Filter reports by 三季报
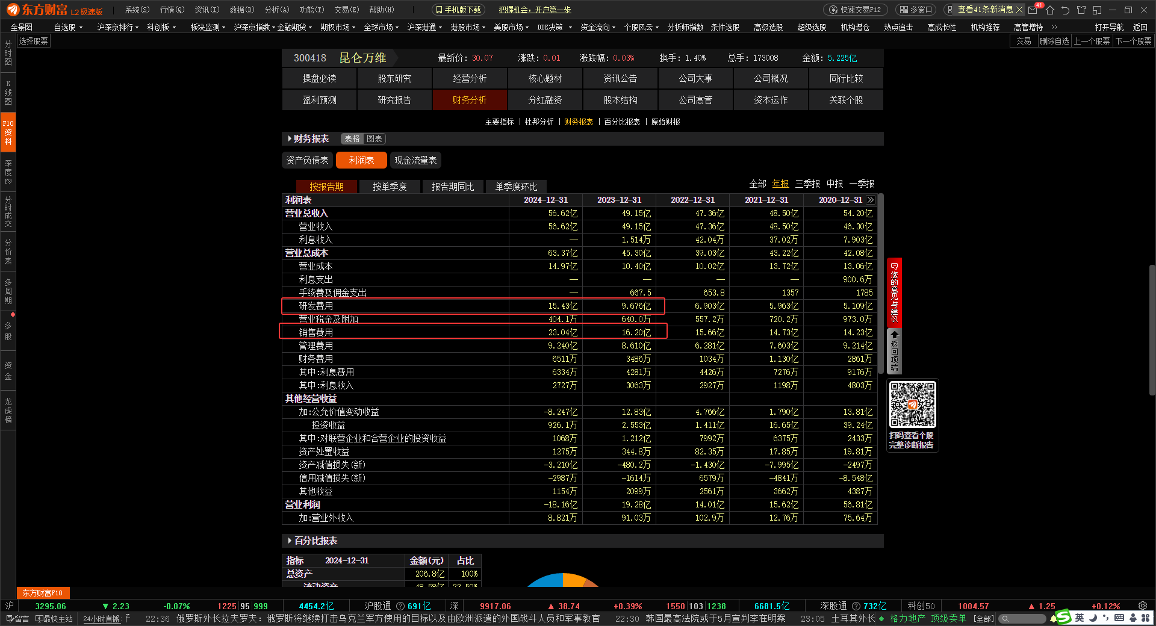Viewport: 1156px width, 626px height. click(807, 184)
